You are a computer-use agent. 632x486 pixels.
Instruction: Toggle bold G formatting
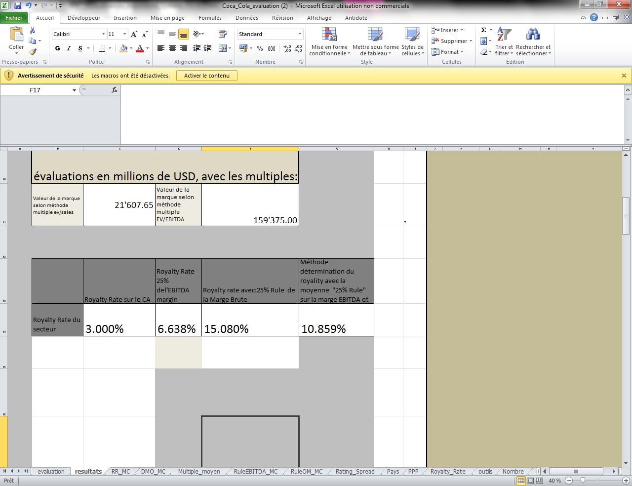coord(57,48)
